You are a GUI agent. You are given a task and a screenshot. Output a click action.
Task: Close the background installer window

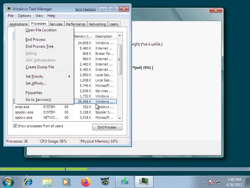pos(216,10)
